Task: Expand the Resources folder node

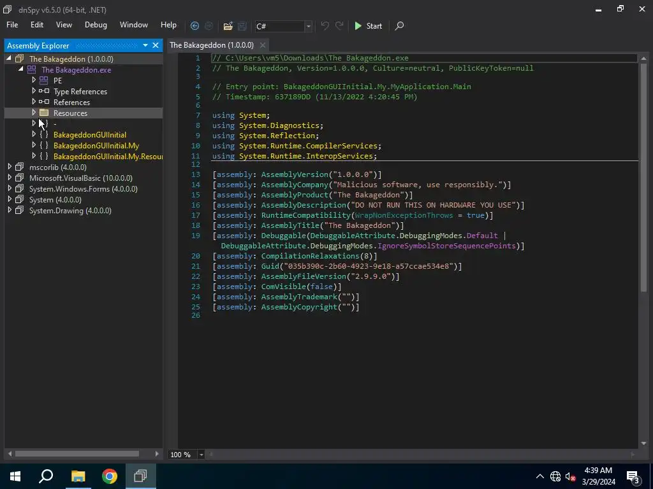Action: click(x=34, y=112)
